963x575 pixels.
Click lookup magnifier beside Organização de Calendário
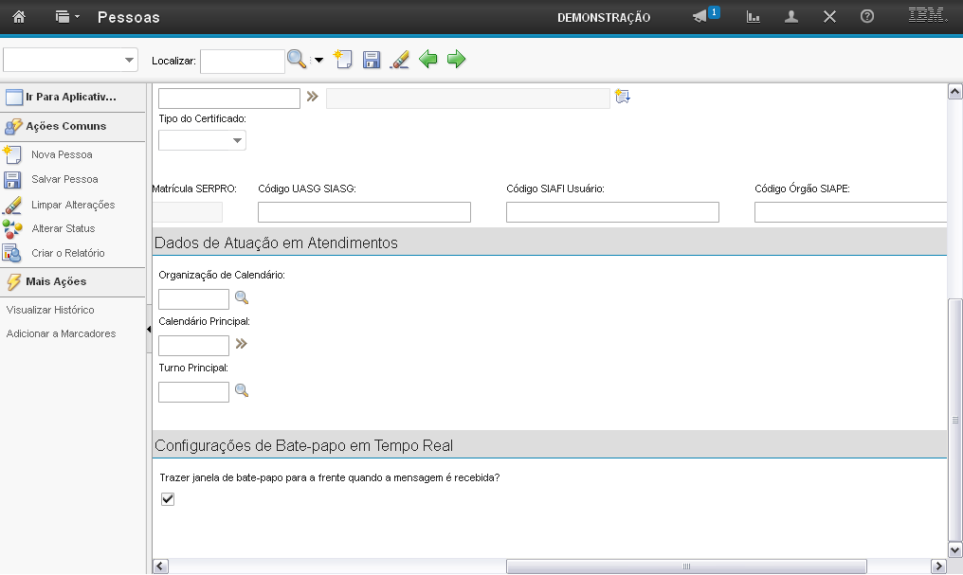242,298
